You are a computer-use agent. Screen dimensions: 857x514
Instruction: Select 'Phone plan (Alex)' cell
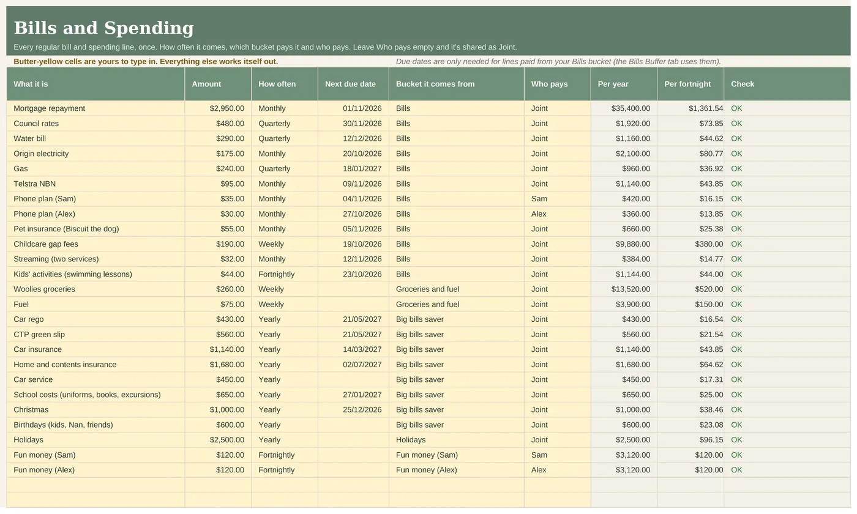(95, 214)
